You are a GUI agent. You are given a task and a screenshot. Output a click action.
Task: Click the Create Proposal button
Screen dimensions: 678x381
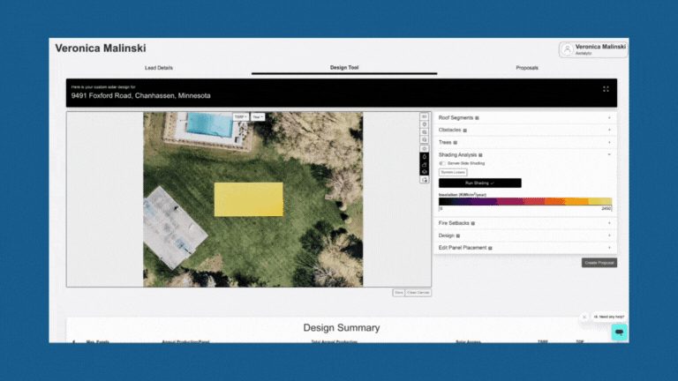599,263
